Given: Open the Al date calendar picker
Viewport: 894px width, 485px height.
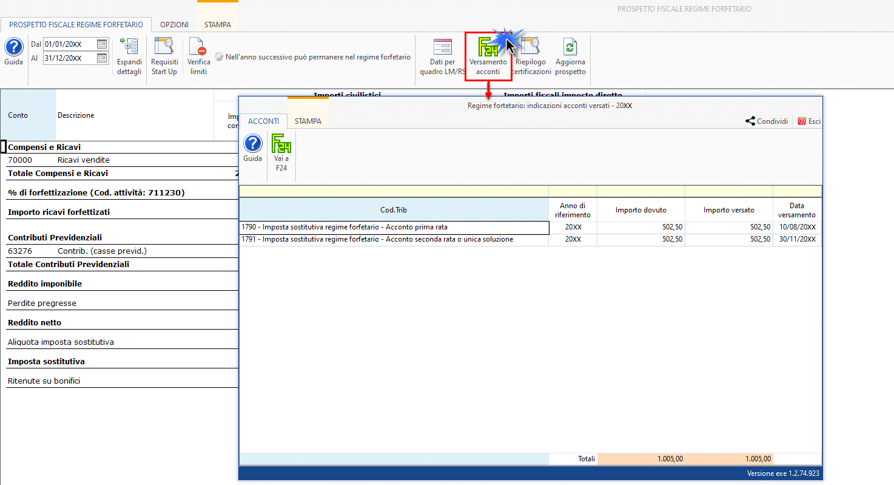Looking at the screenshot, I should coord(102,58).
